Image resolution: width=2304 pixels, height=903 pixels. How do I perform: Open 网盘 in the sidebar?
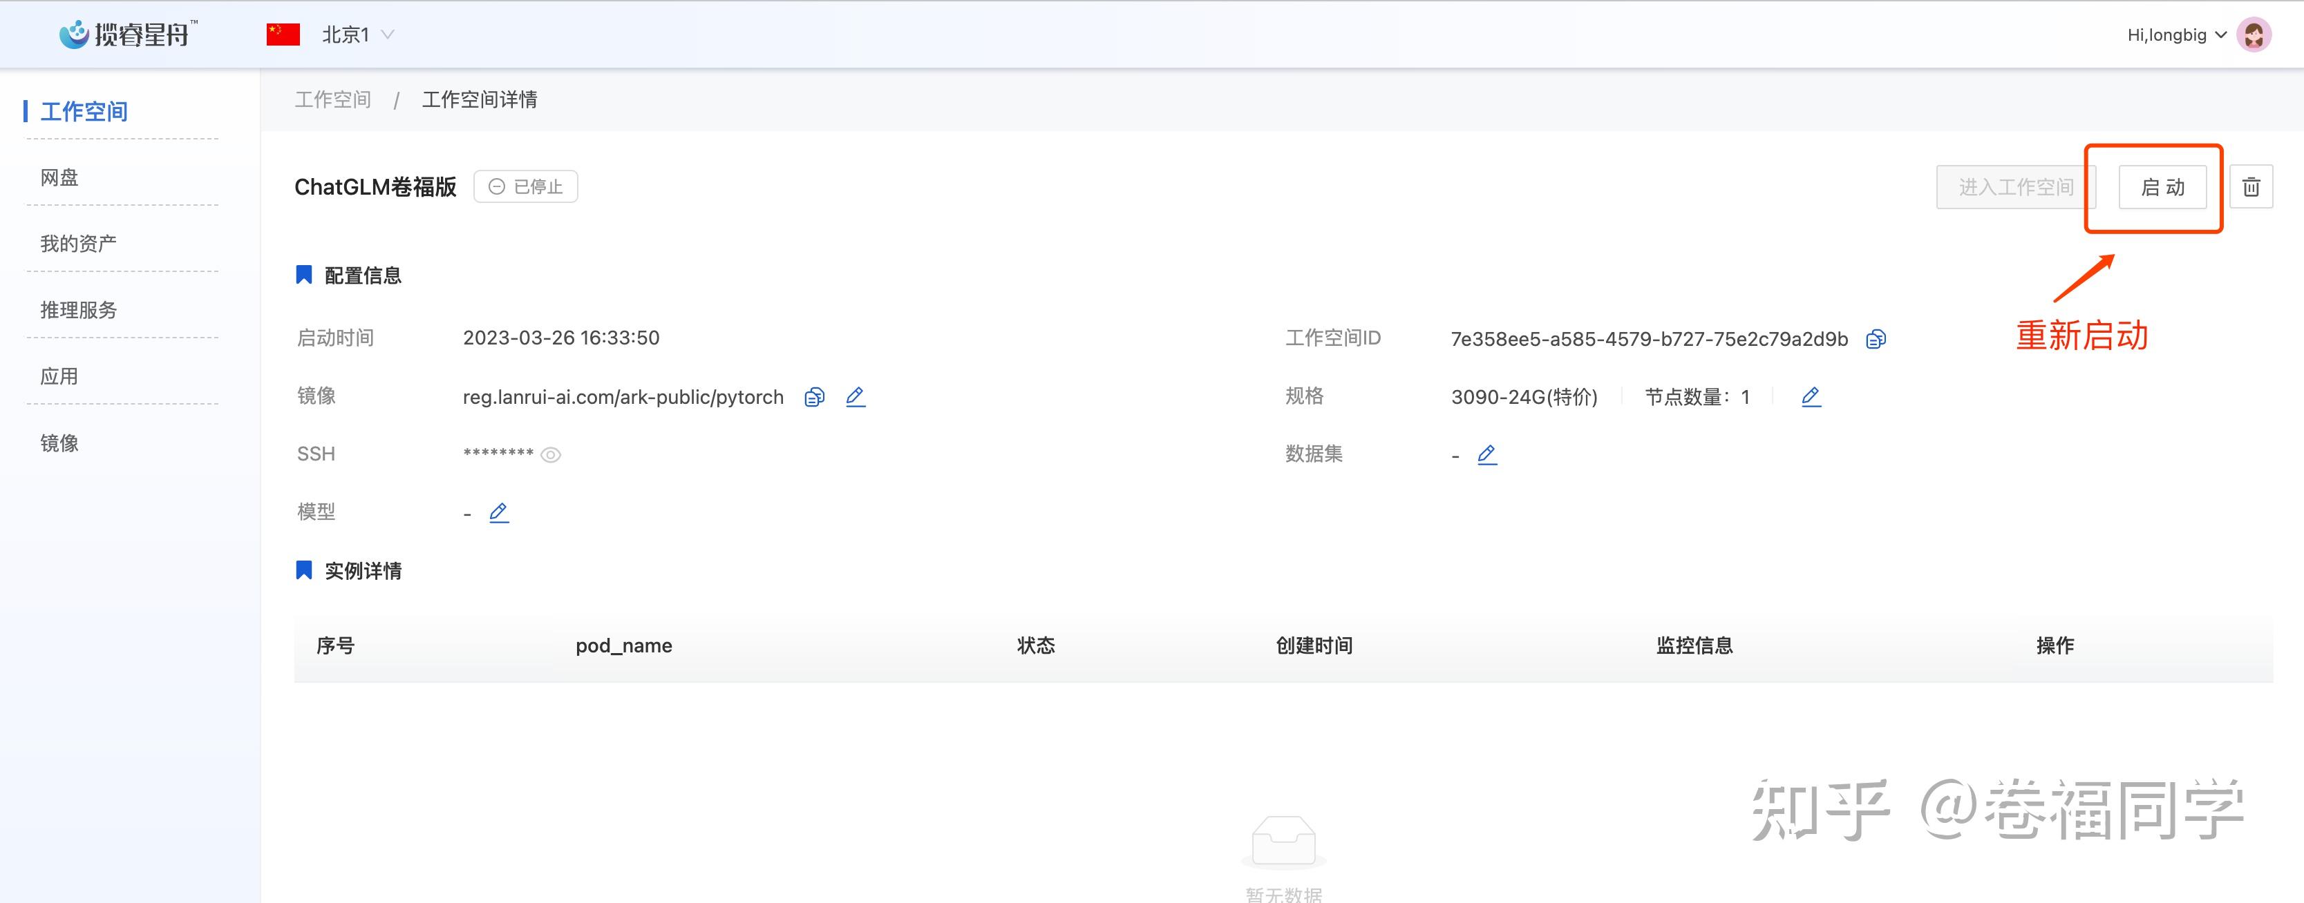pyautogui.click(x=59, y=177)
